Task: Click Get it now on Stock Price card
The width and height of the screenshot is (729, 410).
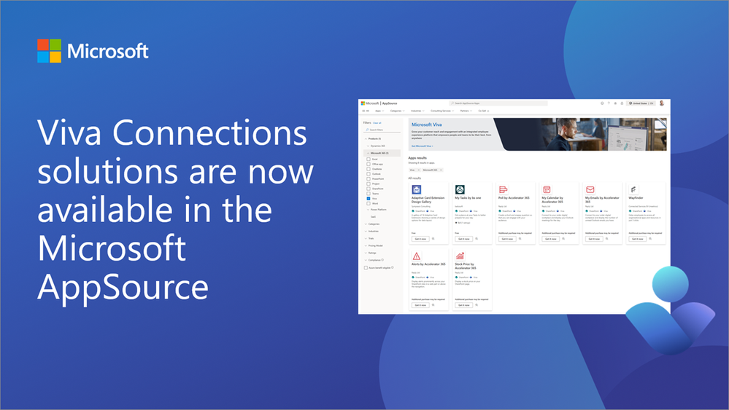Action: point(463,305)
